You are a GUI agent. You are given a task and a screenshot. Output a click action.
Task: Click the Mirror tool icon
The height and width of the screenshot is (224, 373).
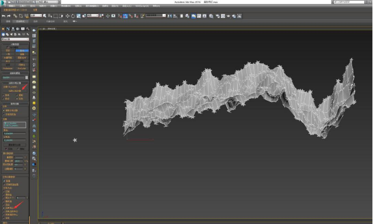pyautogui.click(x=170, y=16)
